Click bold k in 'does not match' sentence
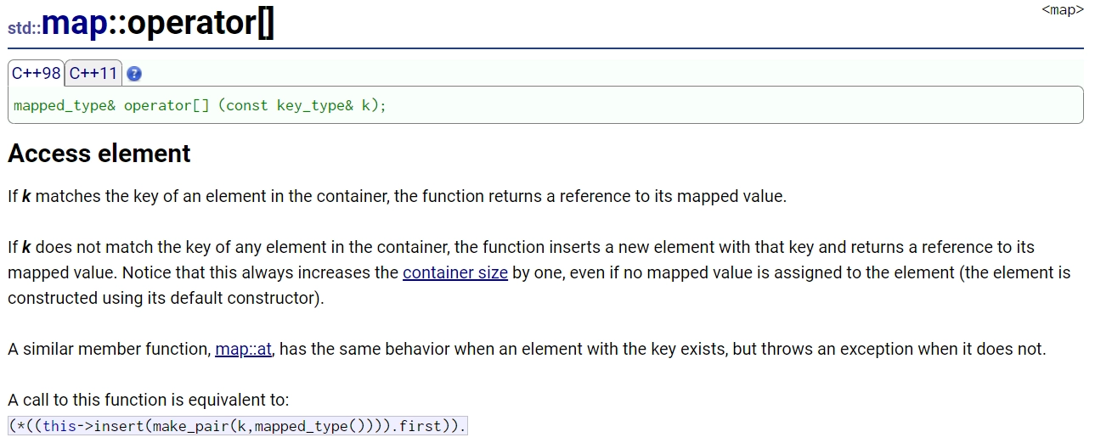 [x=26, y=247]
